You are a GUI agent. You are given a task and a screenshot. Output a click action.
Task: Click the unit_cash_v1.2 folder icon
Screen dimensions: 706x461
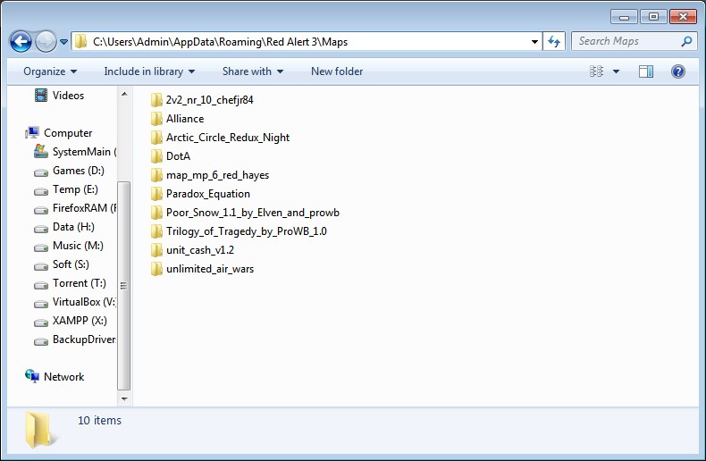pos(156,250)
